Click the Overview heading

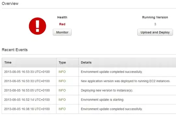(10, 4)
